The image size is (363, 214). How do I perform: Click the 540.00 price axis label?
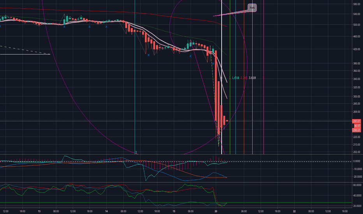356,14
